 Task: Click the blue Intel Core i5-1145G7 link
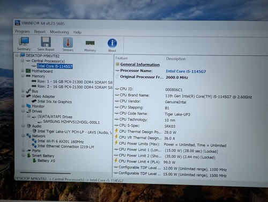[x=186, y=71]
